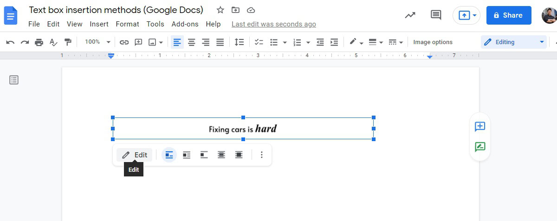The height and width of the screenshot is (221, 557).
Task: Open the Insert menu
Action: [x=99, y=24]
